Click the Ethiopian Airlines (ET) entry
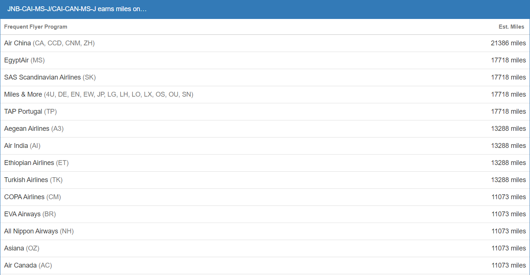The height and width of the screenshot is (275, 530). point(36,163)
